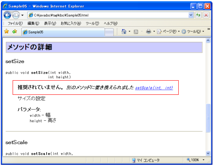213x166 pixels.
Task: Expand the recent pages dropdown arrow
Action: coord(22,15)
